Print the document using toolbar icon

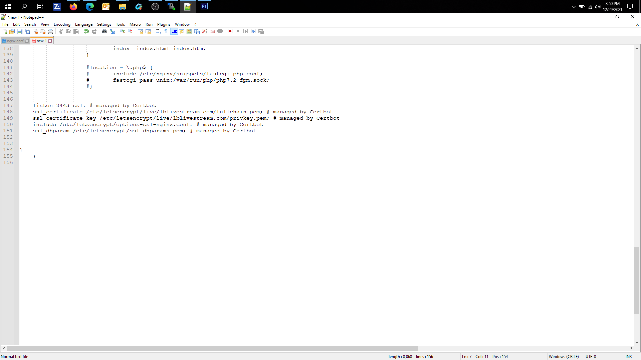[50, 31]
